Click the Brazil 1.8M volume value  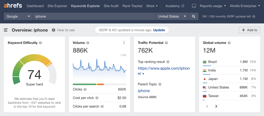tap(244, 62)
